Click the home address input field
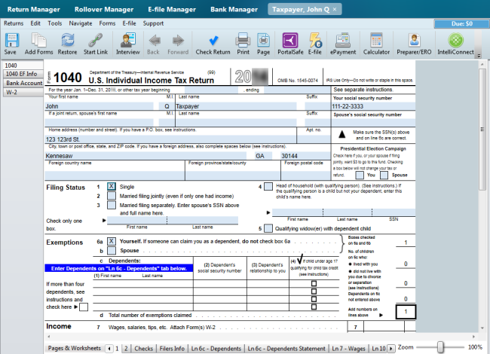 click(173, 139)
